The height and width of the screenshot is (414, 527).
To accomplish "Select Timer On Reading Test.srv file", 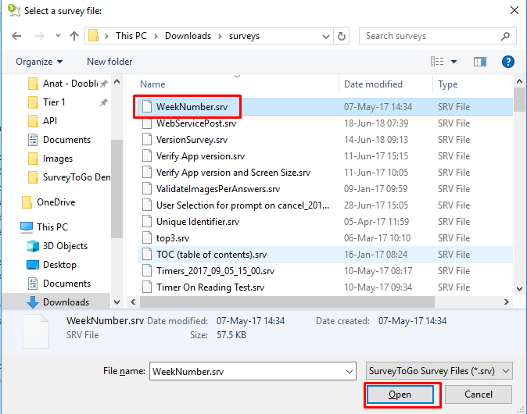I will point(325,287).
